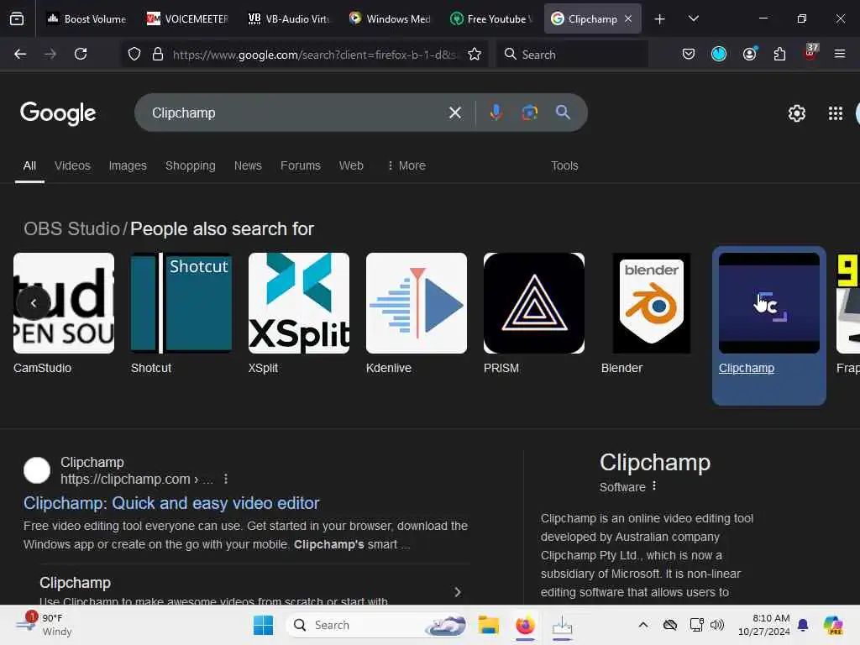
Task: Click Firefox taskbar icon
Action: 525,625
